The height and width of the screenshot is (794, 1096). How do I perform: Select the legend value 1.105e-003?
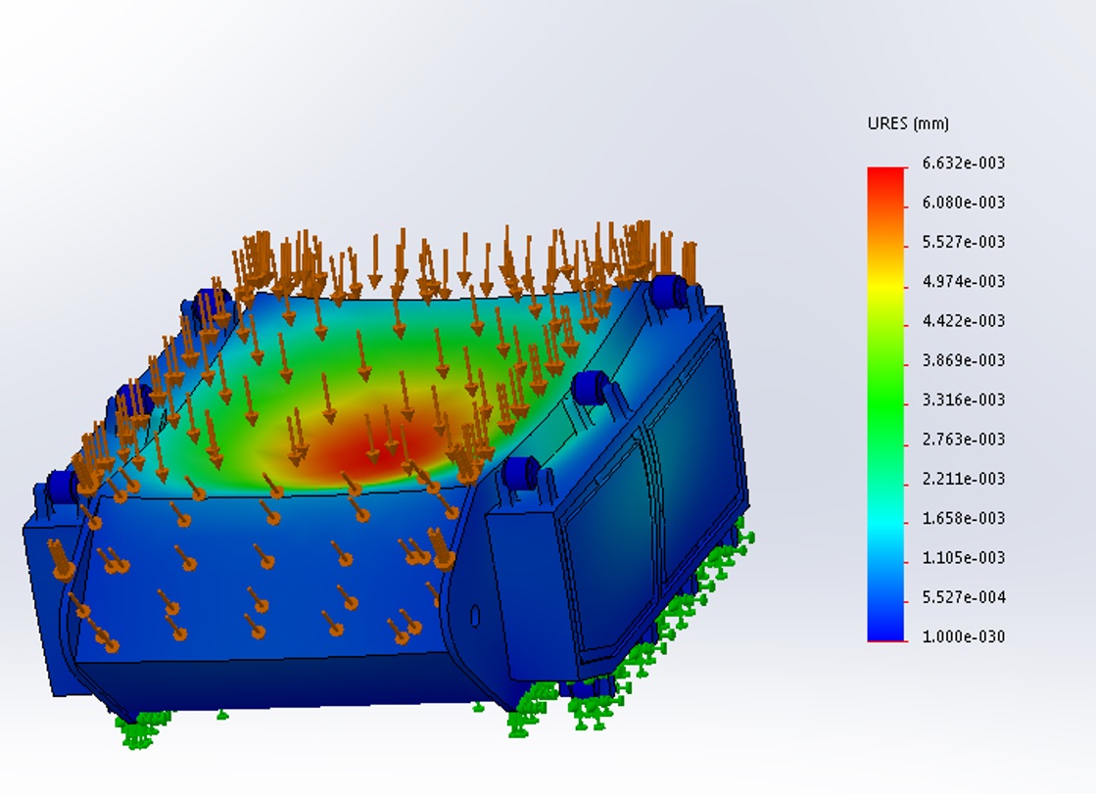coord(963,558)
